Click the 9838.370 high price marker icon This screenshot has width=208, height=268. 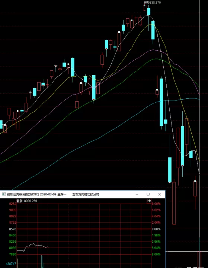pyautogui.click(x=146, y=2)
